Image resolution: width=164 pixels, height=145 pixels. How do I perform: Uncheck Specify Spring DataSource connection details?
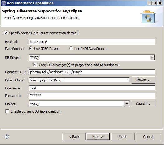(6, 33)
